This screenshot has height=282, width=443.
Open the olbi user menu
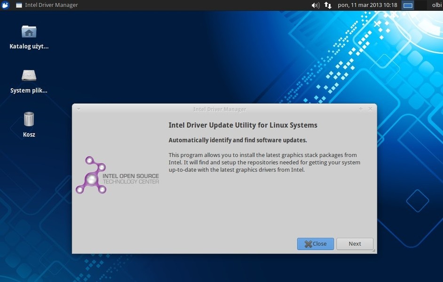click(436, 5)
